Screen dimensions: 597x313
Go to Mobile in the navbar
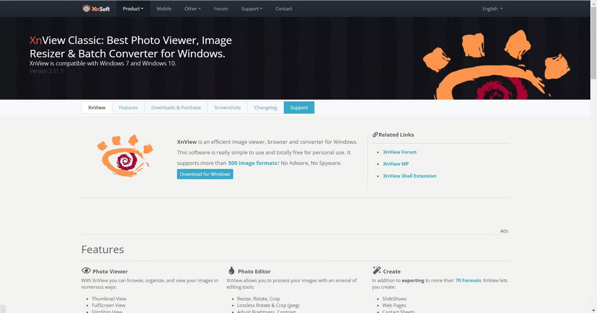tap(164, 9)
